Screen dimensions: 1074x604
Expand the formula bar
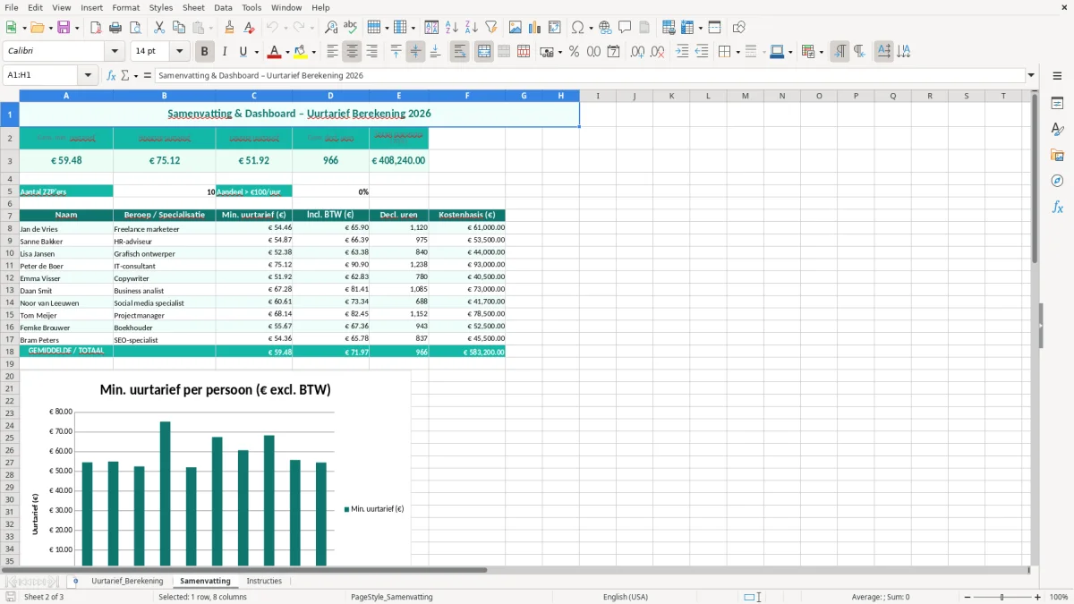coord(1031,76)
